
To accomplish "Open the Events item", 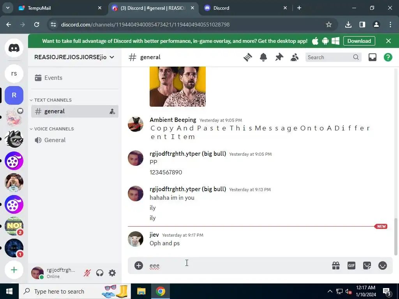I will pos(75,78).
